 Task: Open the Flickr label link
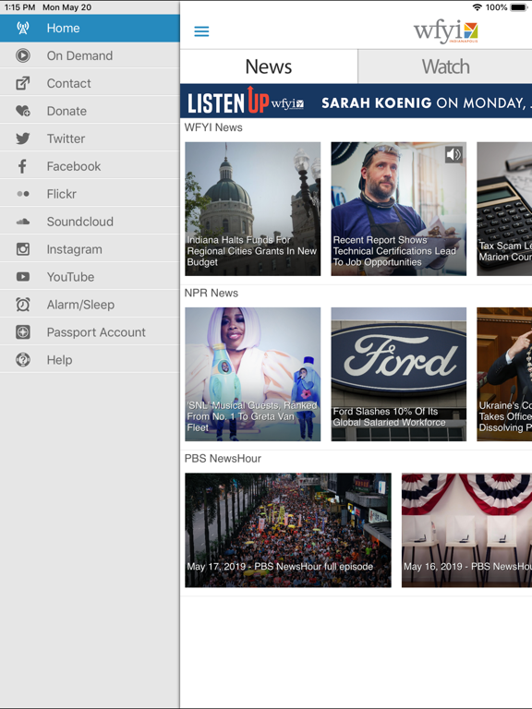click(62, 194)
